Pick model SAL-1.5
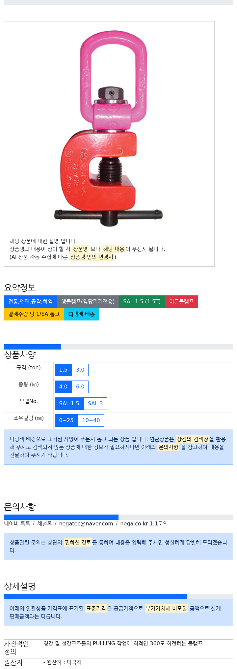The height and width of the screenshot is (669, 237). (x=69, y=404)
